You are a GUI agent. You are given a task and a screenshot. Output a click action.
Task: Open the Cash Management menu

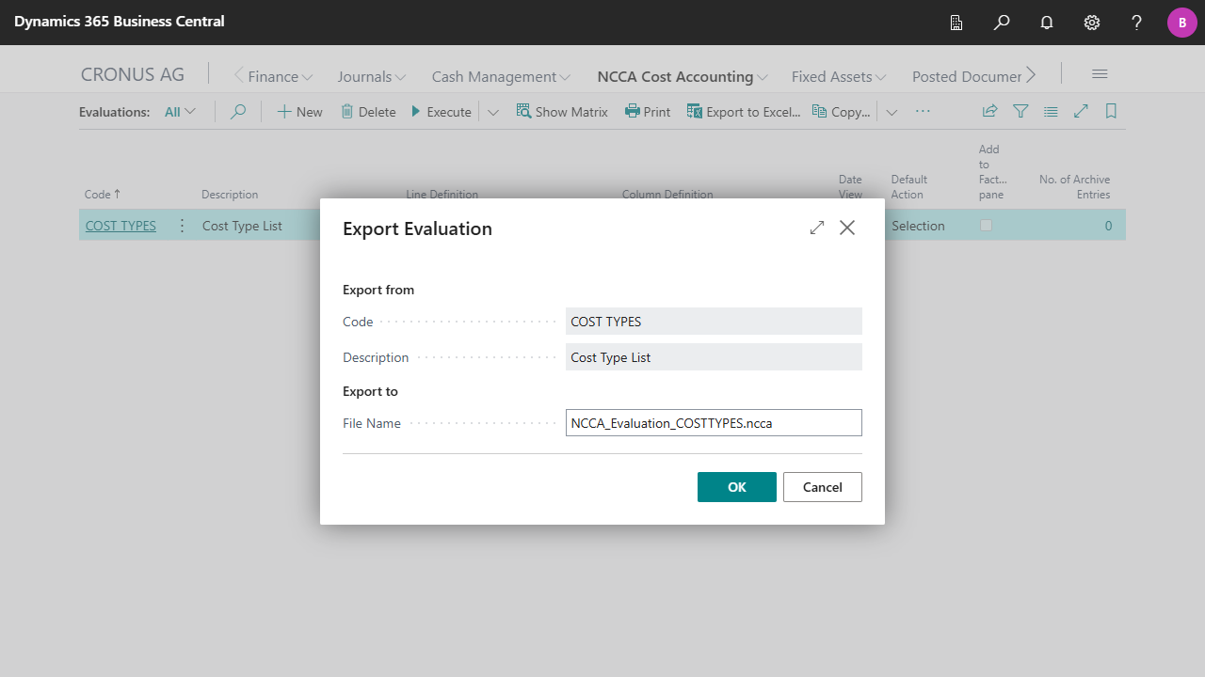coord(501,76)
